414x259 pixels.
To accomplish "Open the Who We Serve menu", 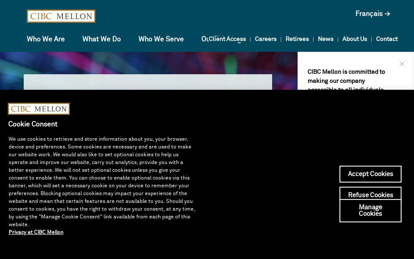I will [x=161, y=39].
